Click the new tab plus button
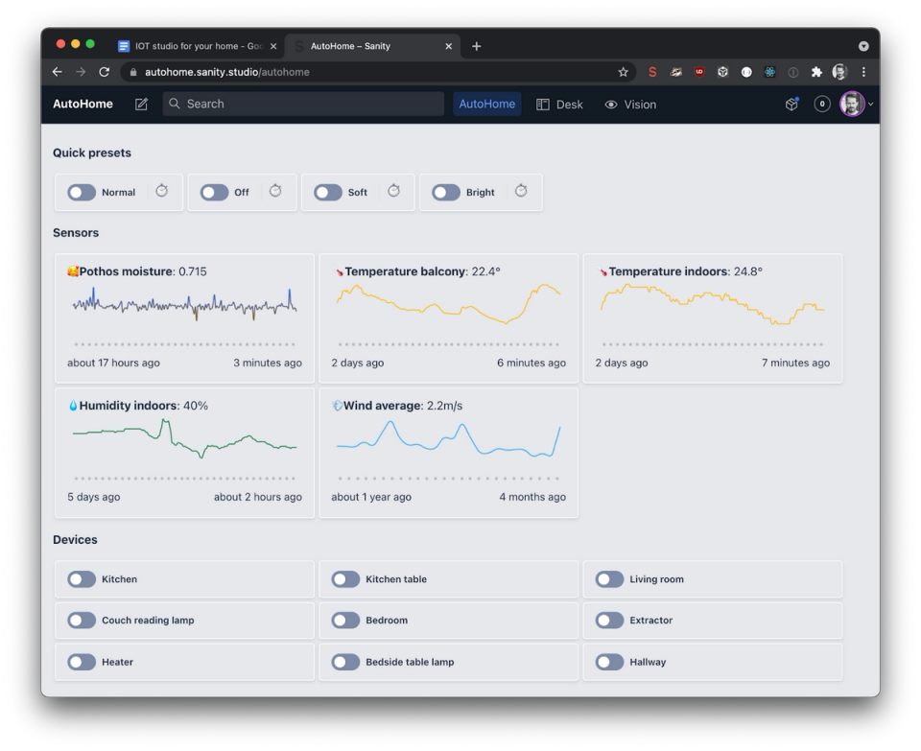 (477, 46)
